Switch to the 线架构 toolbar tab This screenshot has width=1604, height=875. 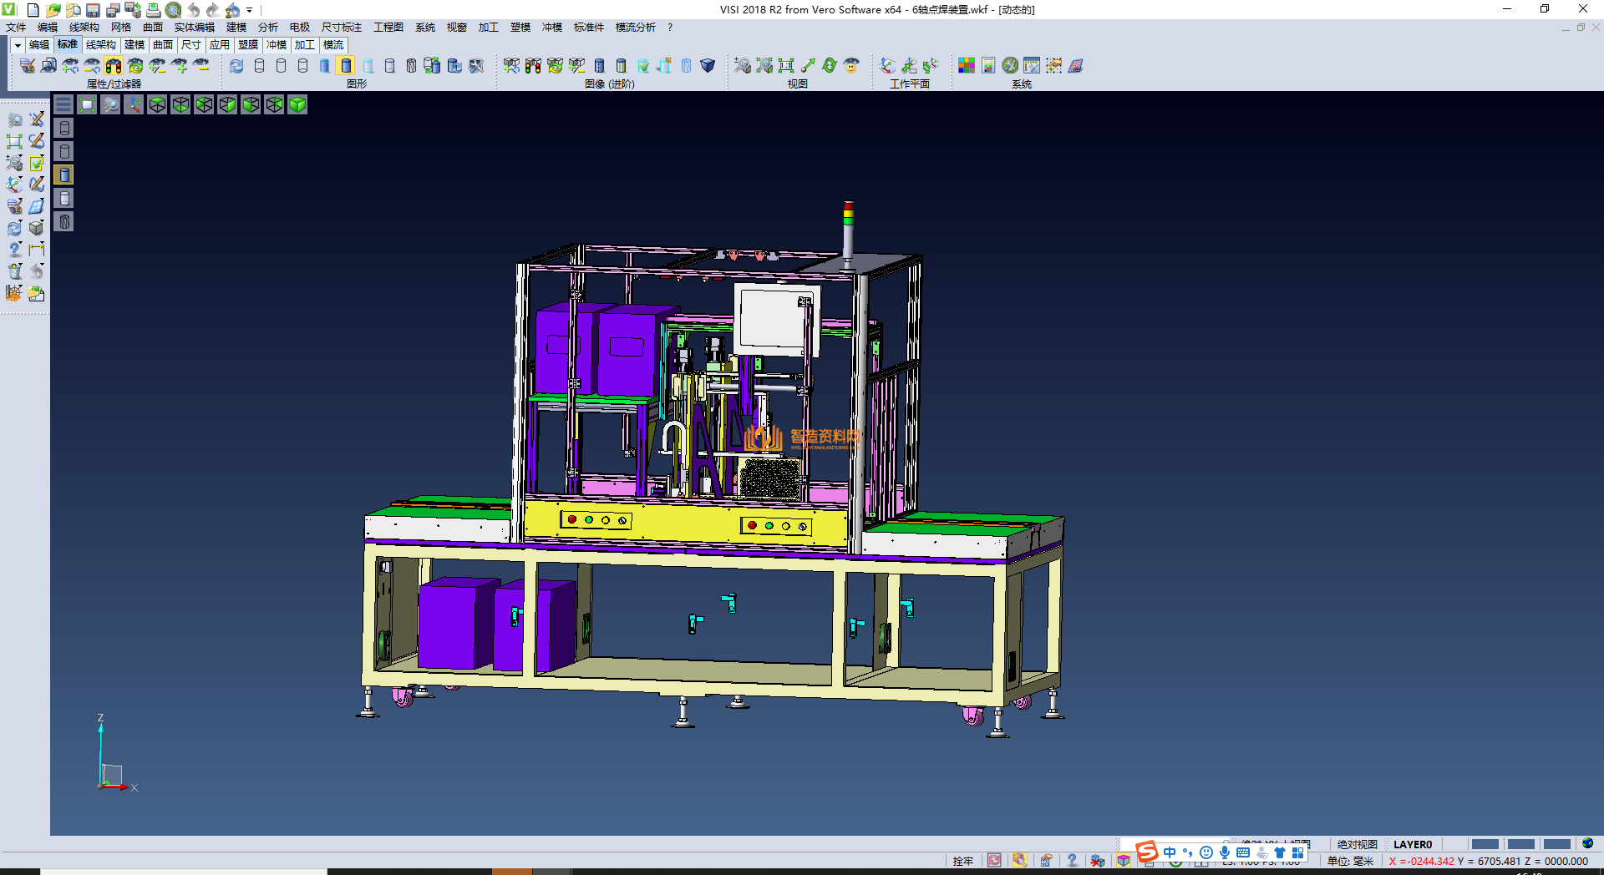(x=100, y=45)
